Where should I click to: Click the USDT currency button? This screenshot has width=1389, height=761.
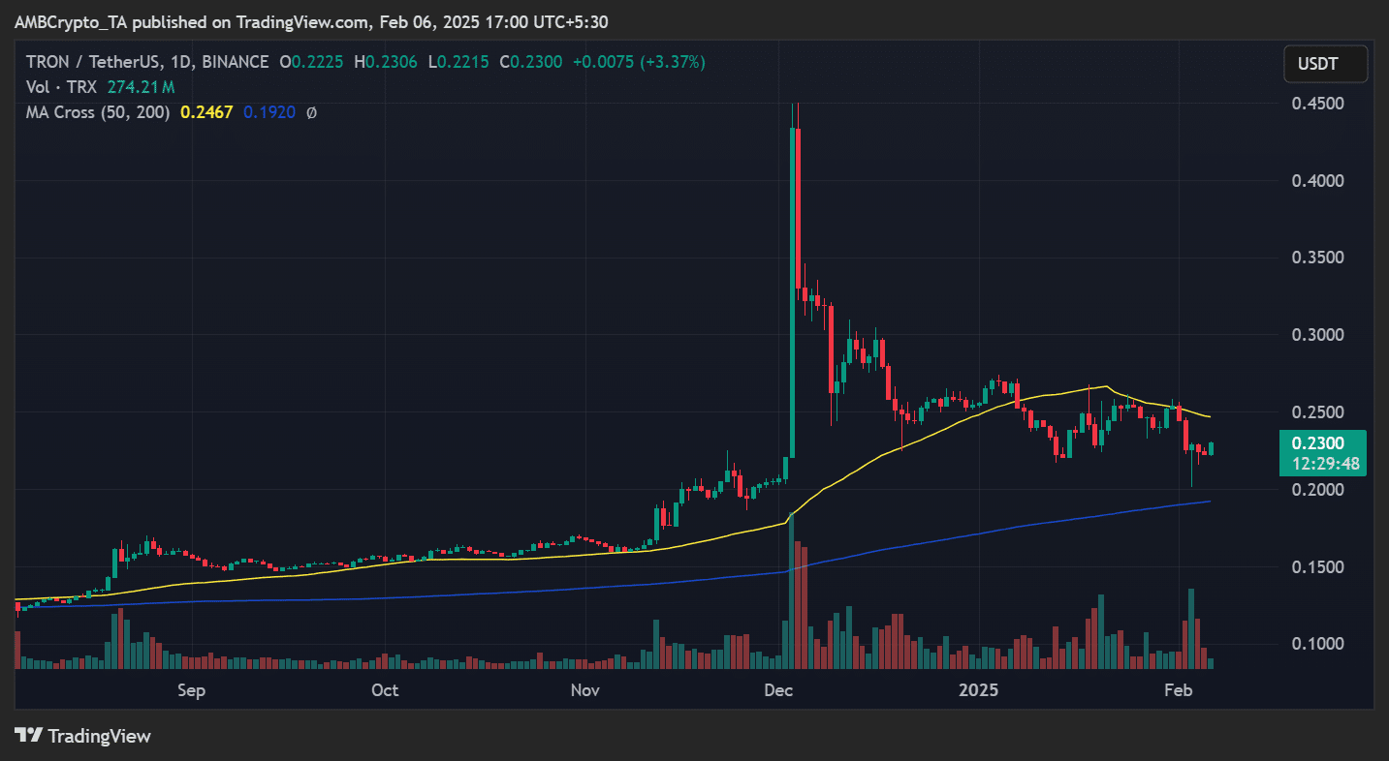[x=1325, y=64]
